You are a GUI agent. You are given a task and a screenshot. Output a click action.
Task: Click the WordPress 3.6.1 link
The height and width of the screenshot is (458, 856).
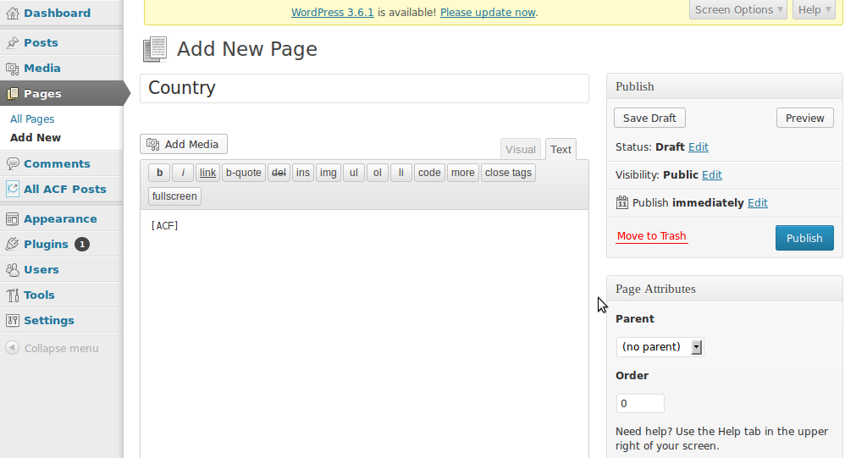coord(333,12)
